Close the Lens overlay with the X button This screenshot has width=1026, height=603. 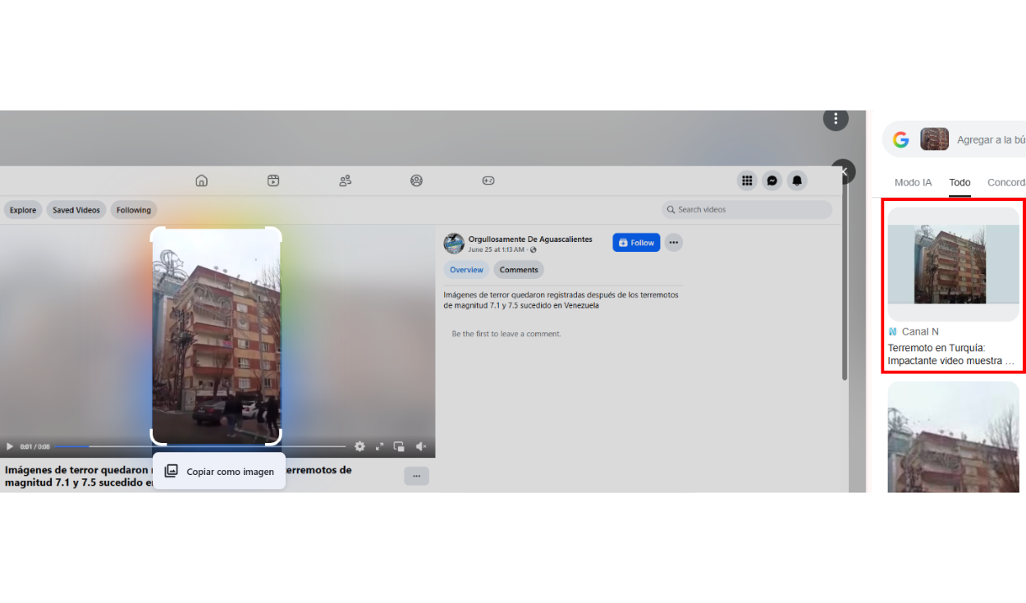pyautogui.click(x=844, y=171)
